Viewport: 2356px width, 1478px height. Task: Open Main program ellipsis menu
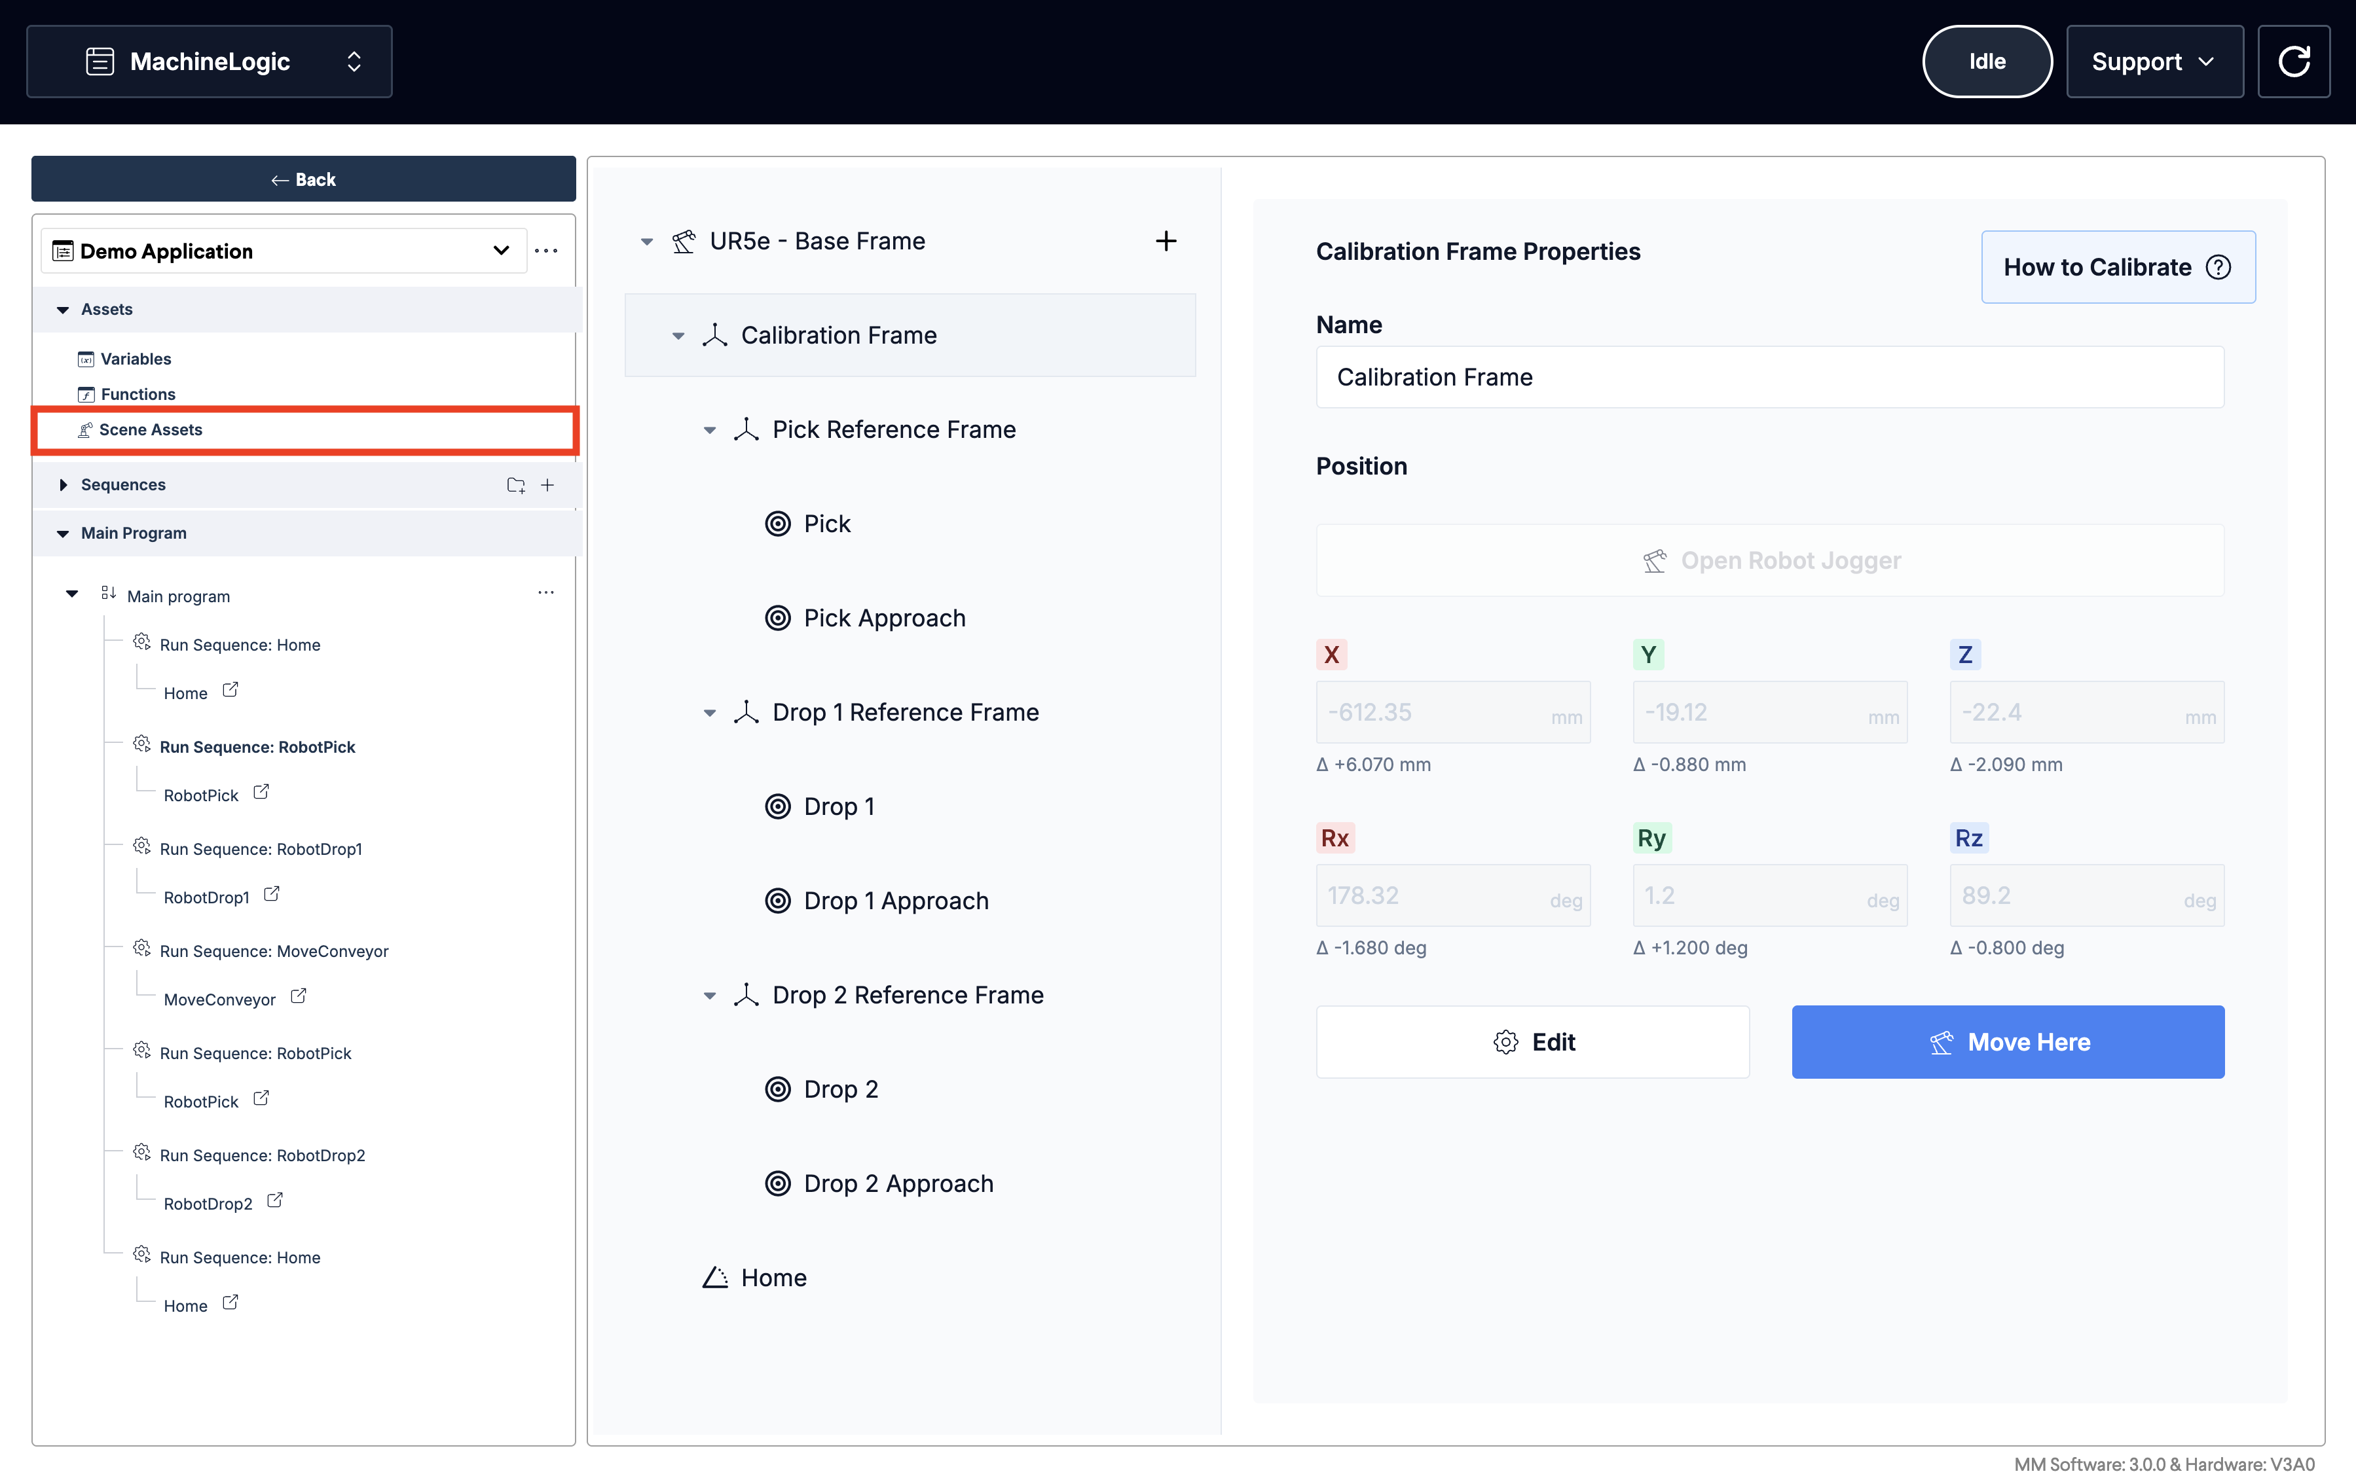tap(545, 592)
